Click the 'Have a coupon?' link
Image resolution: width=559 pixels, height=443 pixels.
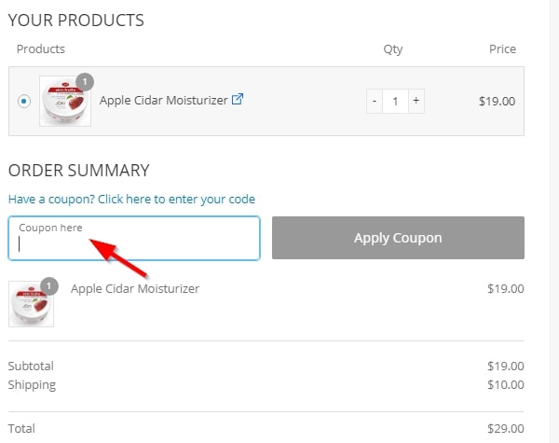[x=131, y=199]
